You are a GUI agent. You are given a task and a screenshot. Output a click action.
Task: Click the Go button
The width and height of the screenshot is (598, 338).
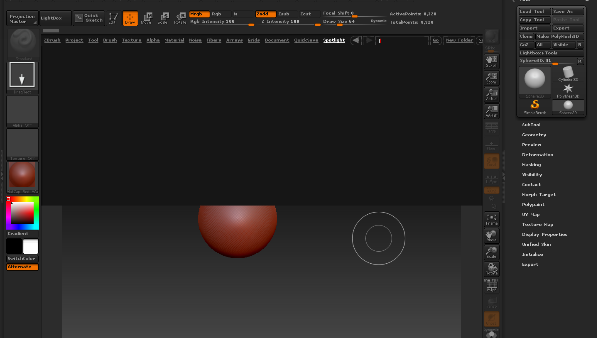[x=436, y=40]
